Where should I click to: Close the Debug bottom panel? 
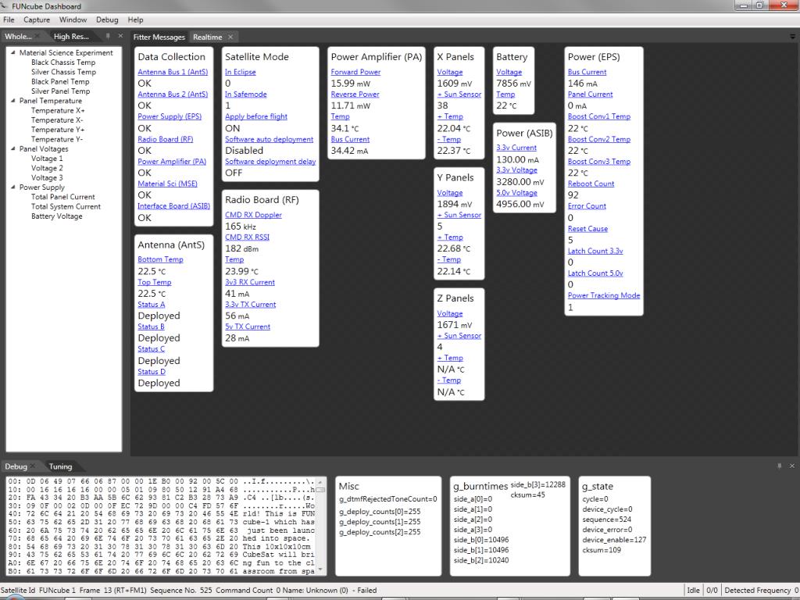792,466
